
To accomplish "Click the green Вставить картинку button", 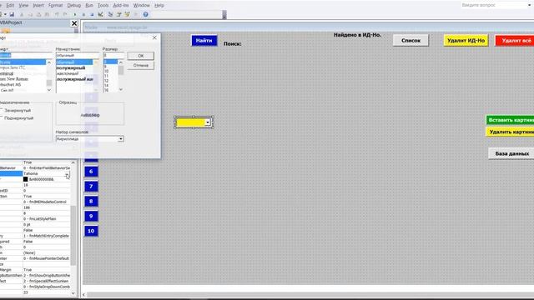I will point(510,120).
